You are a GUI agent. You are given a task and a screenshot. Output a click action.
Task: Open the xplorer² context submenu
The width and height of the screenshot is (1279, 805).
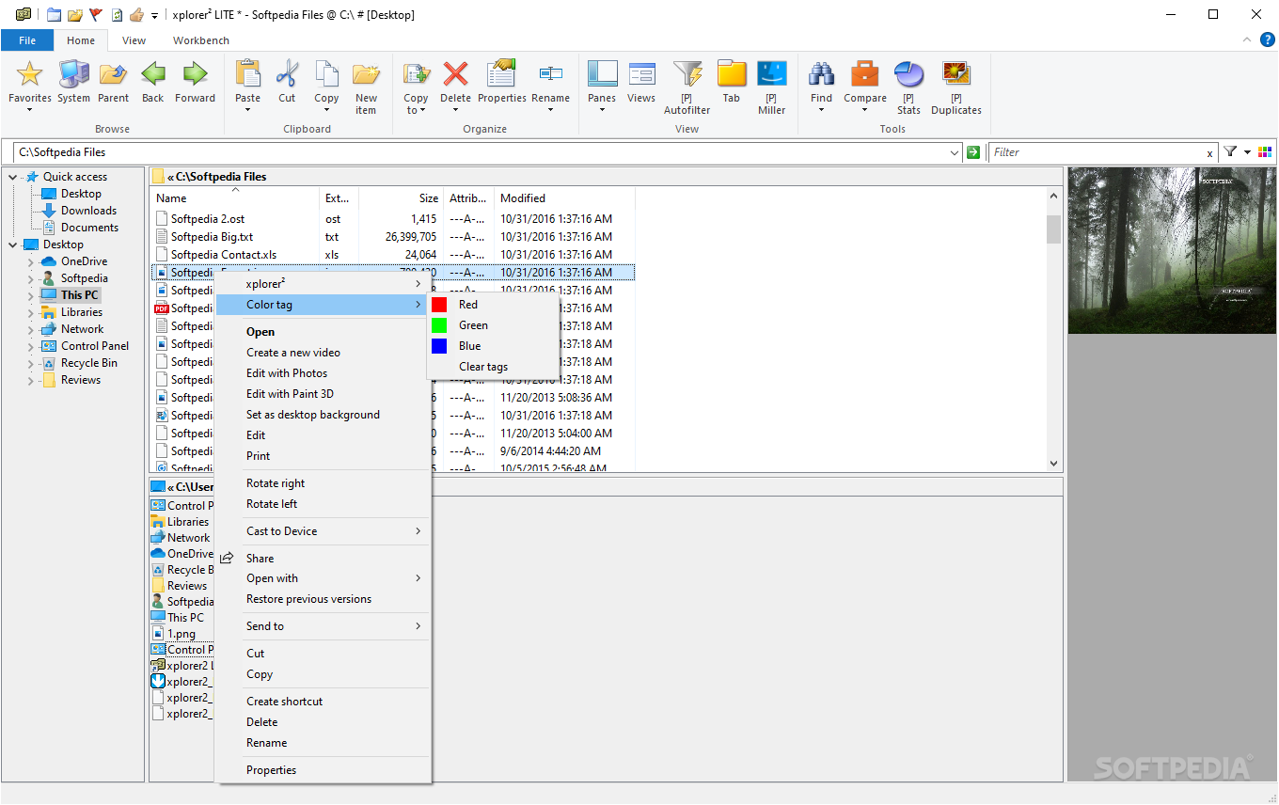(323, 284)
